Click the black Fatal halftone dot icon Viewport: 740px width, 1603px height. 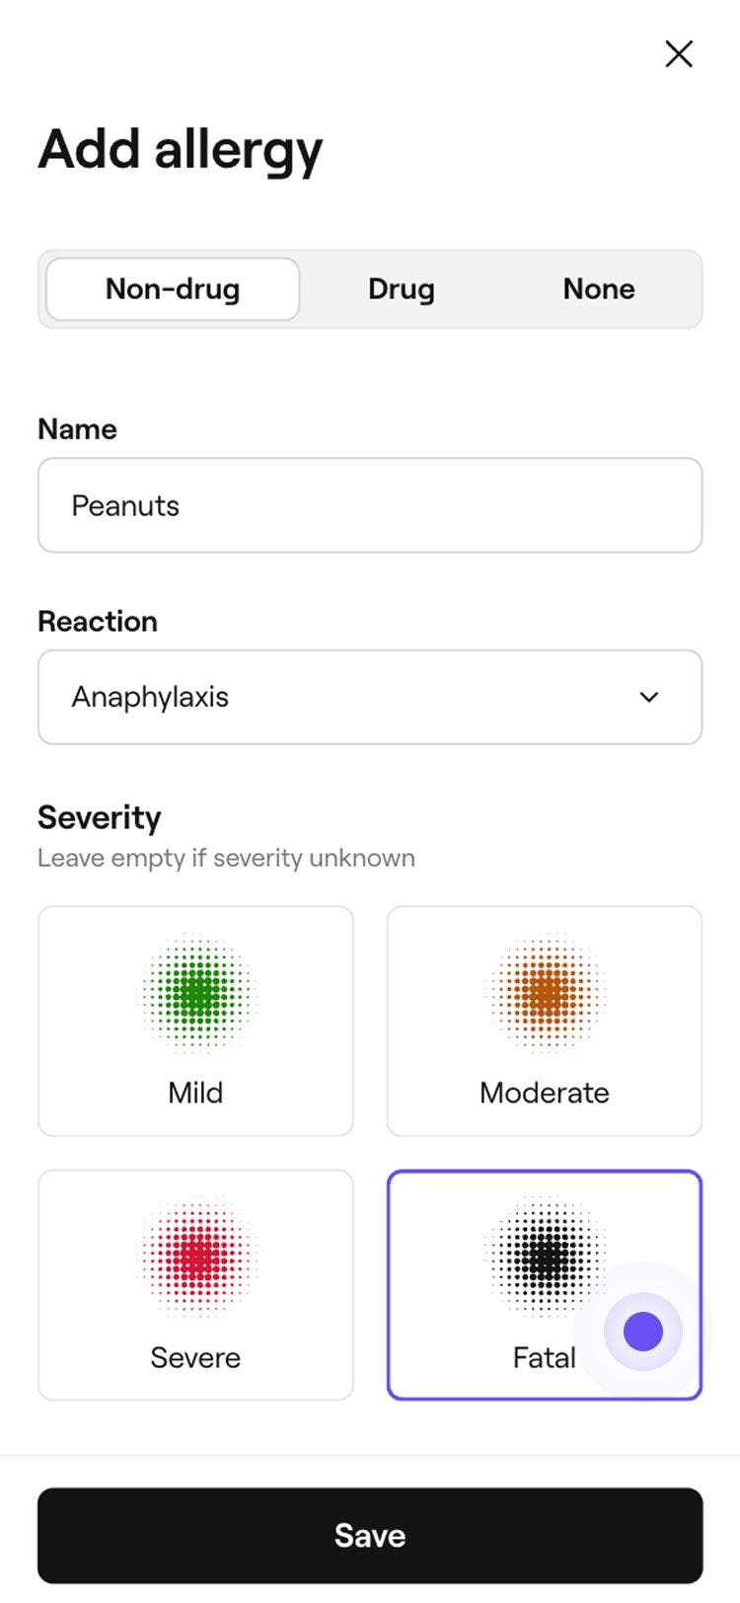(x=545, y=1257)
